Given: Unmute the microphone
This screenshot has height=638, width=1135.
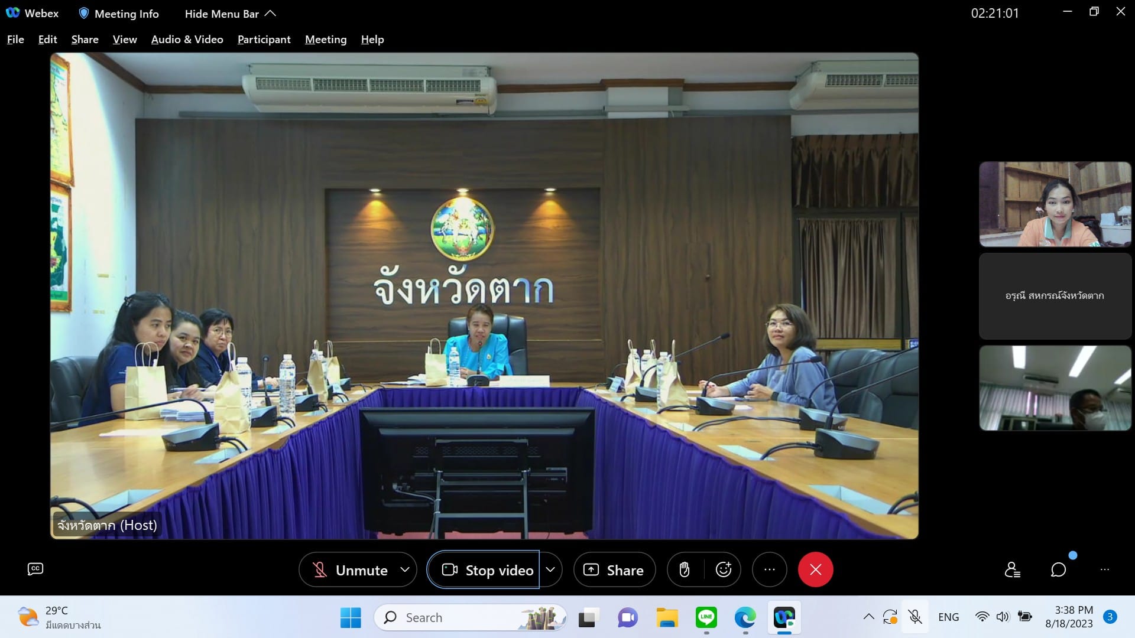Looking at the screenshot, I should pos(350,569).
